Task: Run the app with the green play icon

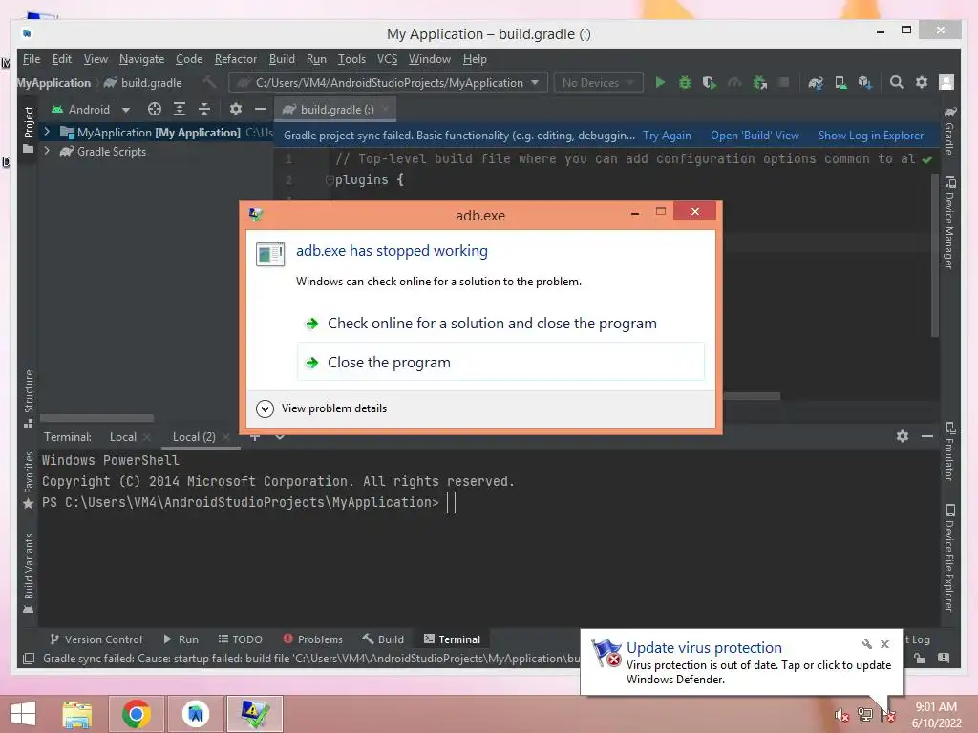Action: point(660,82)
